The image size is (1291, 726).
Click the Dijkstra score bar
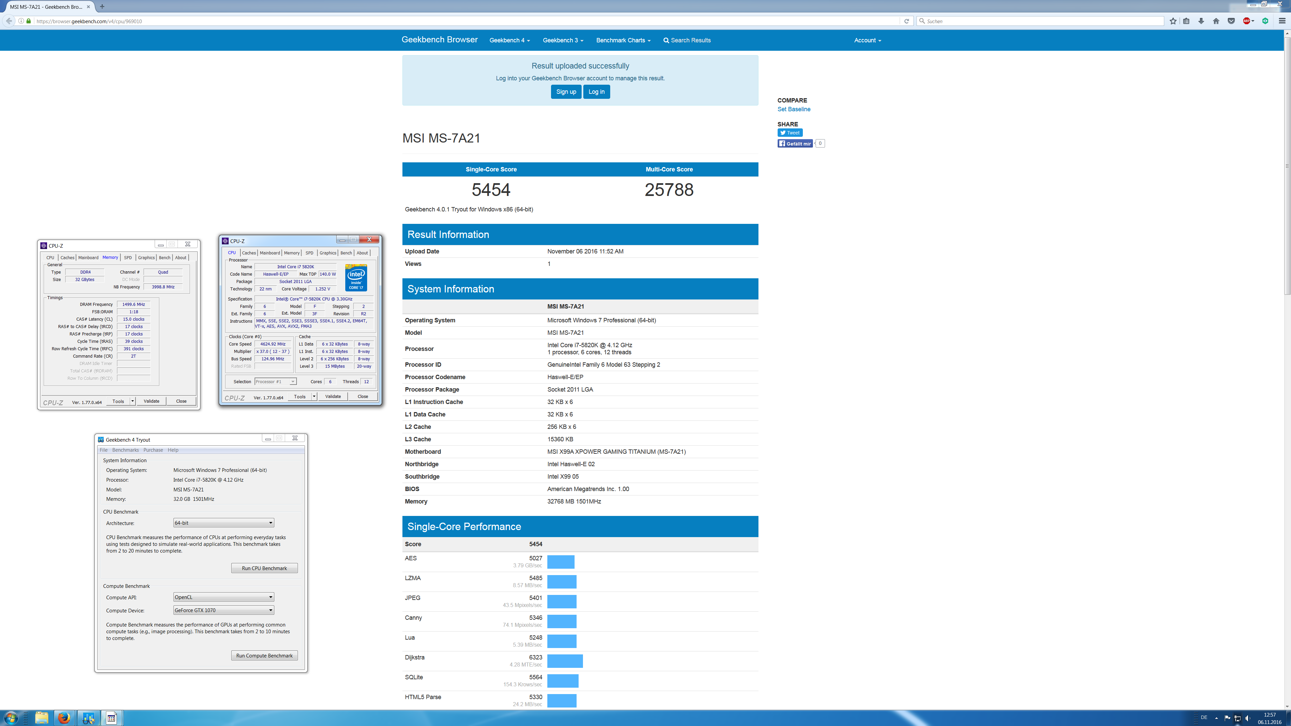tap(565, 661)
